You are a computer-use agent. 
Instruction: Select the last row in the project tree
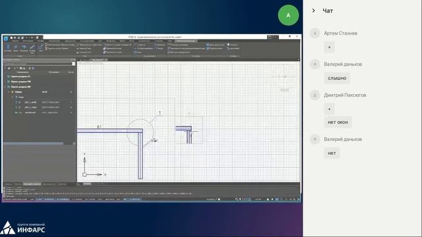click(39, 113)
